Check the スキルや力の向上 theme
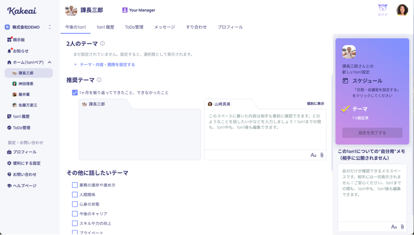Screen dimensions: 414x235 (75, 223)
